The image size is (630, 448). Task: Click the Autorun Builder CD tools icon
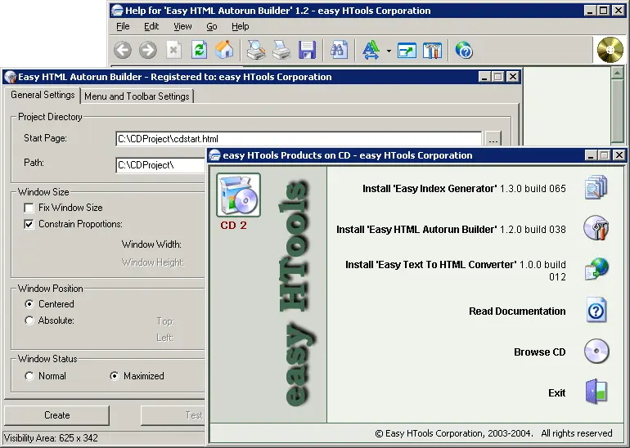pyautogui.click(x=596, y=227)
